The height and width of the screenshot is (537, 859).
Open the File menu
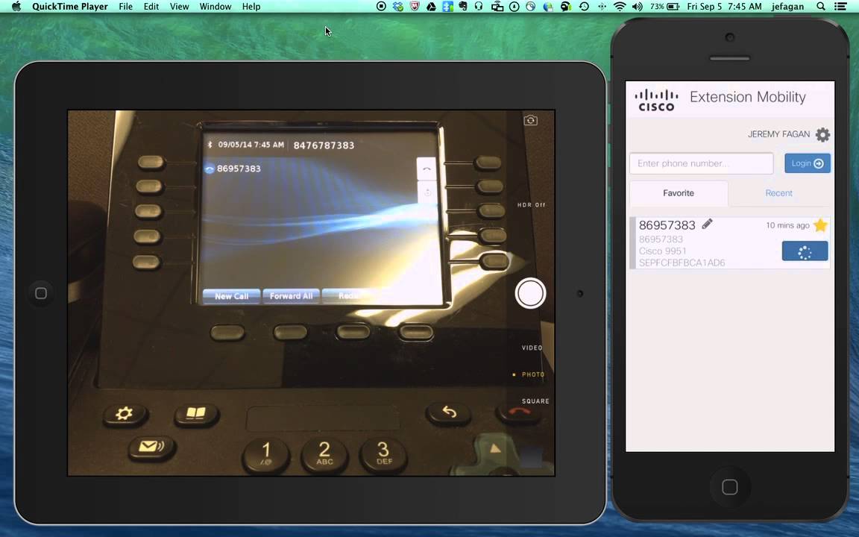point(125,7)
